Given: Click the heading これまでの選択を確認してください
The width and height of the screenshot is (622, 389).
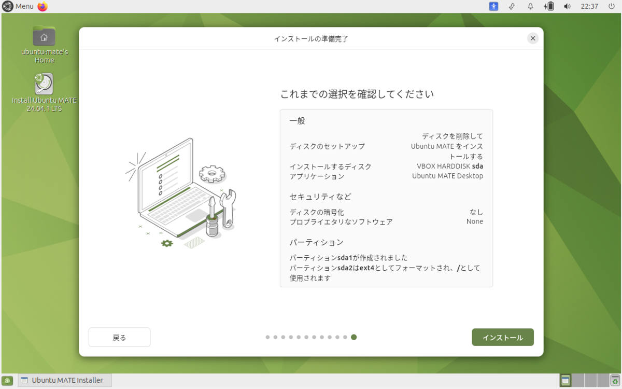Looking at the screenshot, I should click(x=357, y=94).
